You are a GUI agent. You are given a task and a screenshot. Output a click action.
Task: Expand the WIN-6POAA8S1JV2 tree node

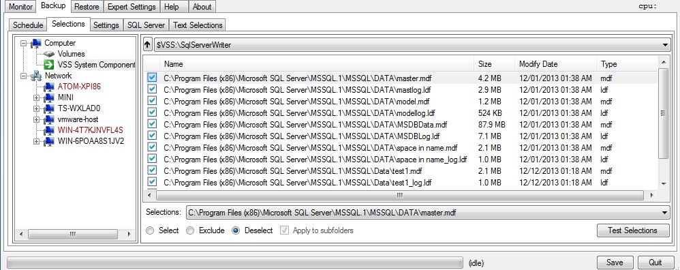[x=36, y=141]
